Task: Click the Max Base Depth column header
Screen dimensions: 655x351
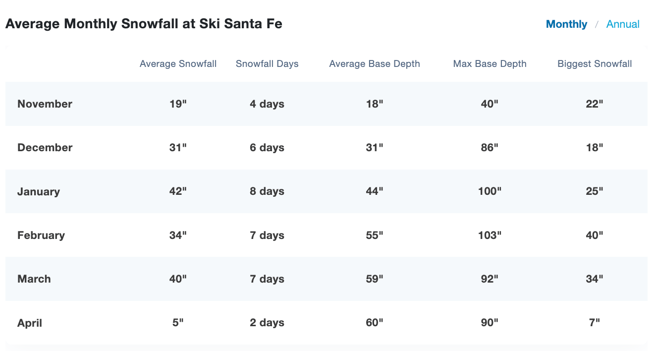Action: (490, 63)
